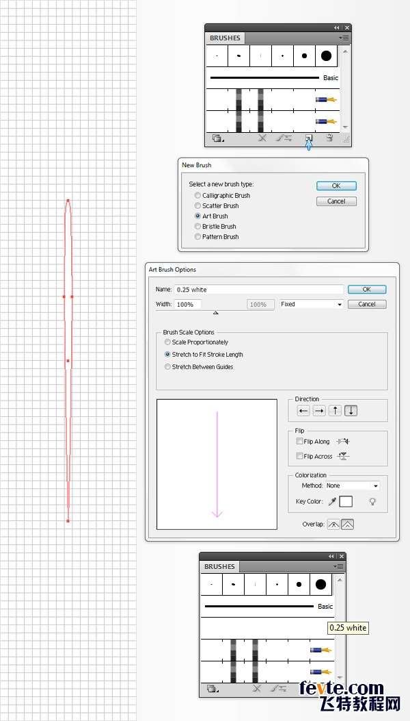
Task: Click Remove Brush Stroke icon in Brushes panel above New Brush dialog
Action: click(262, 138)
